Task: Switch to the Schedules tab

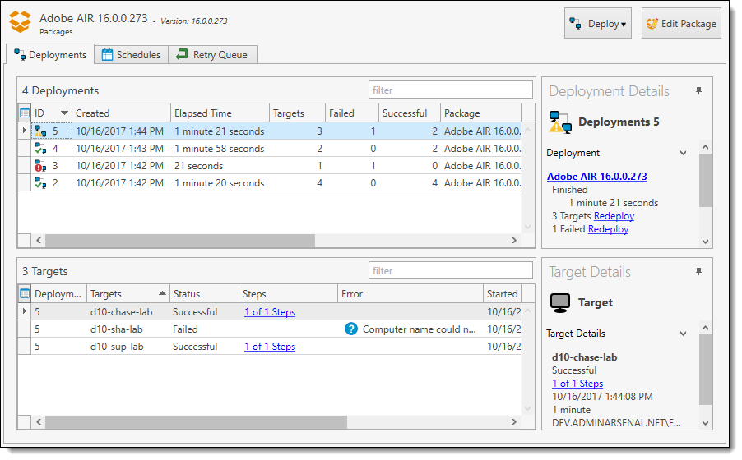Action: (x=131, y=55)
